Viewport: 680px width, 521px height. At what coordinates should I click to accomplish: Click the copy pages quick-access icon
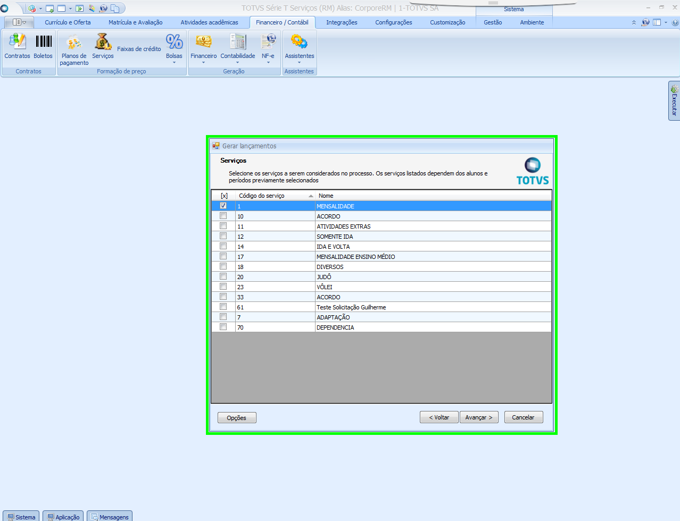[x=114, y=9]
